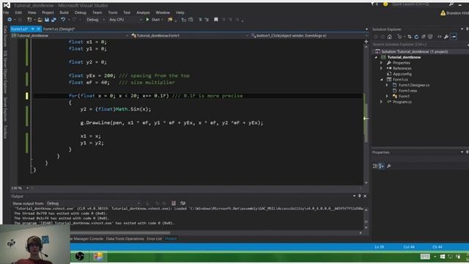Click the Clear All icon in Output panel
Viewport: 469px width, 264px height.
[x=174, y=203]
